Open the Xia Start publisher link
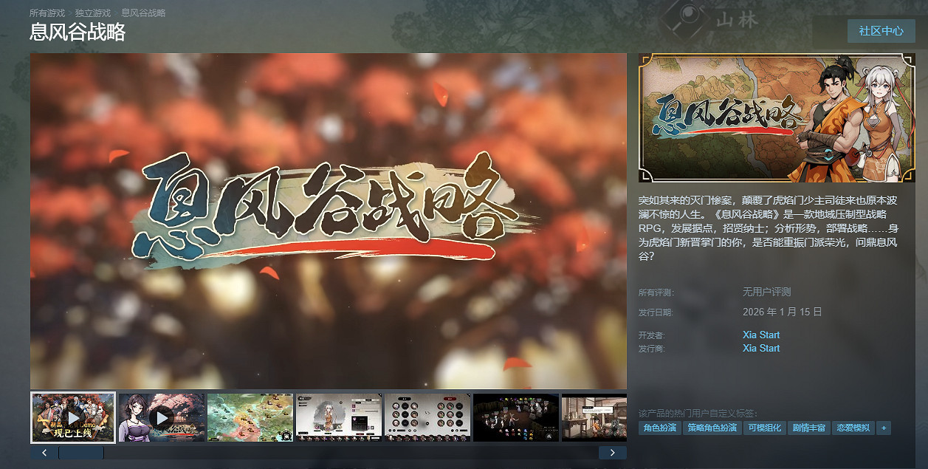928x469 pixels. pyautogui.click(x=760, y=348)
